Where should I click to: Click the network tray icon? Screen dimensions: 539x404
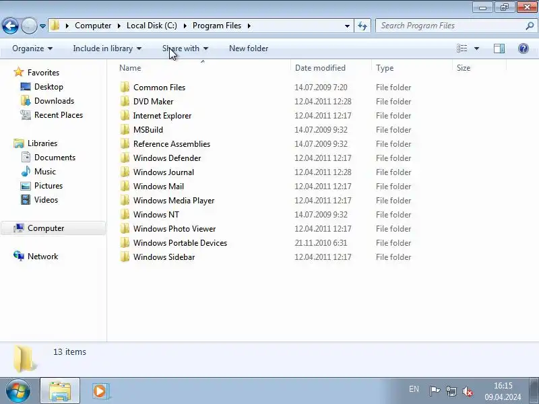click(451, 391)
